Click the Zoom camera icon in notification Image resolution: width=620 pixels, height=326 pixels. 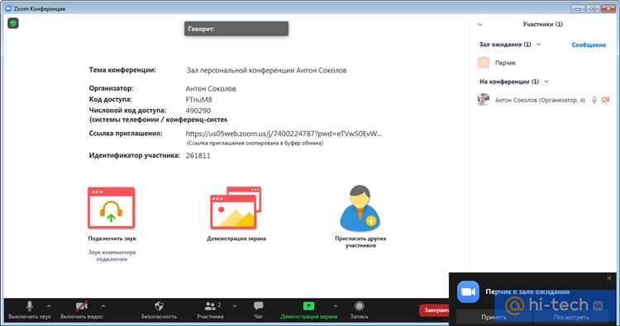[x=468, y=291]
